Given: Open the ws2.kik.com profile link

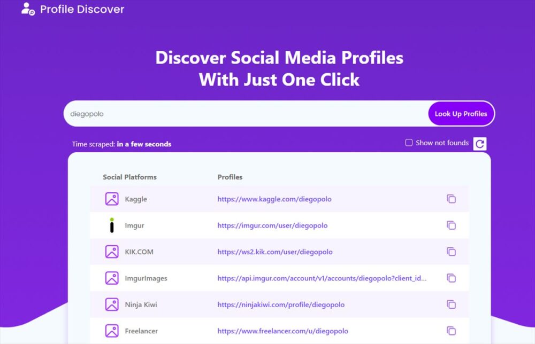Looking at the screenshot, I should [x=275, y=252].
